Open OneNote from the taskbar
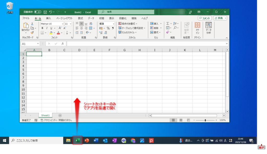Image resolution: width=267 pixels, height=154 pixels. click(114, 140)
